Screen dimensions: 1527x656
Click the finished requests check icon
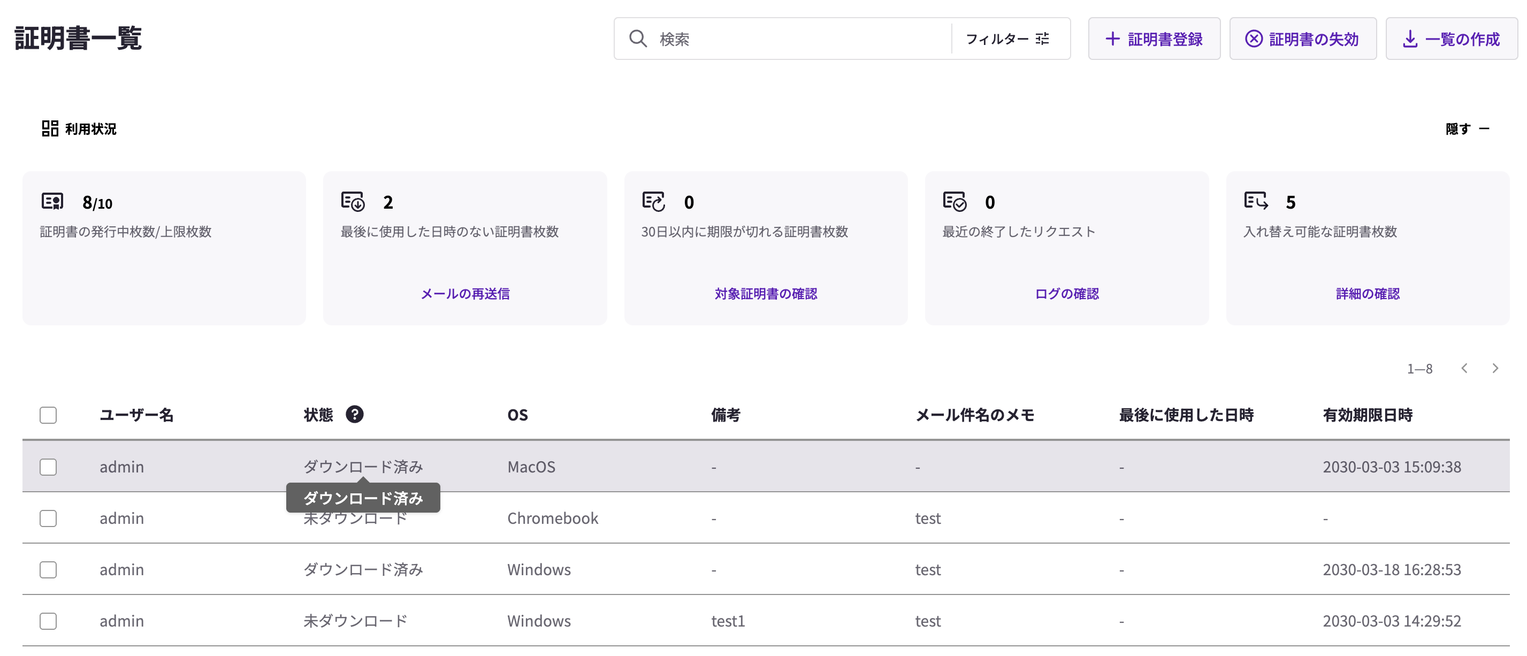(x=955, y=202)
